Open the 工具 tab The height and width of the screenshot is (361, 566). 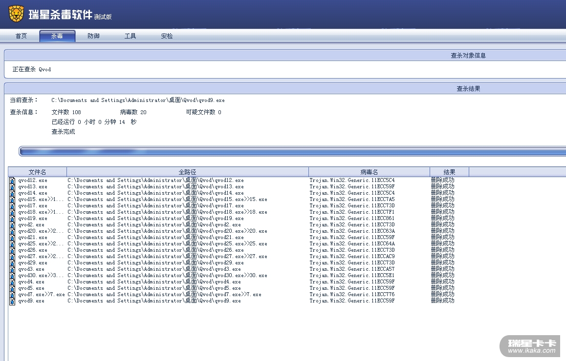pyautogui.click(x=130, y=36)
